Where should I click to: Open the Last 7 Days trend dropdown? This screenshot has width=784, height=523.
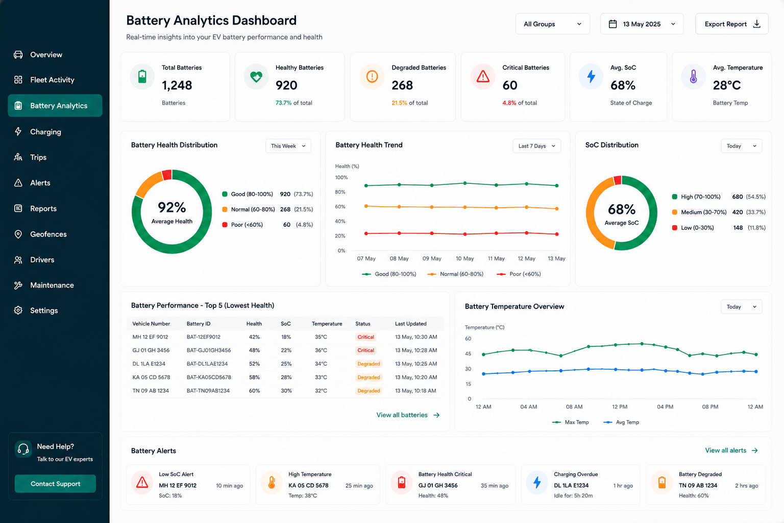[x=537, y=146]
